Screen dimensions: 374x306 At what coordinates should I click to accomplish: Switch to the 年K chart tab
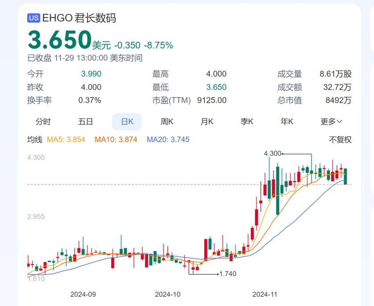(287, 122)
